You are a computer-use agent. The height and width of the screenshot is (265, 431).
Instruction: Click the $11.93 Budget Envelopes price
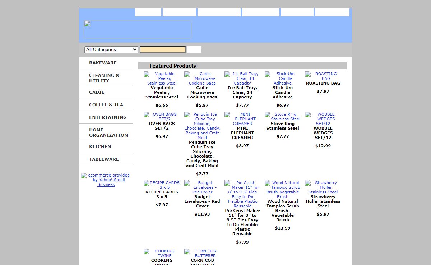click(x=202, y=214)
